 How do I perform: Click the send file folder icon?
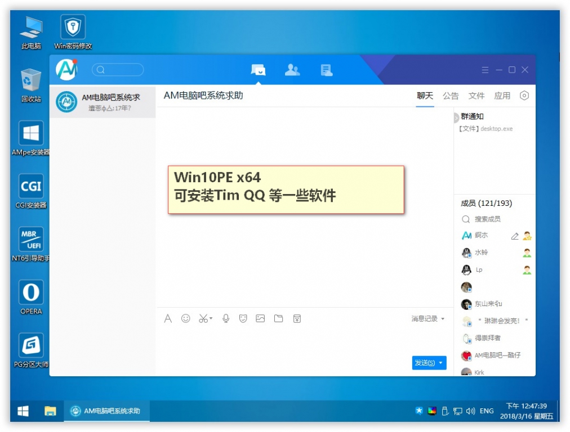pos(278,319)
